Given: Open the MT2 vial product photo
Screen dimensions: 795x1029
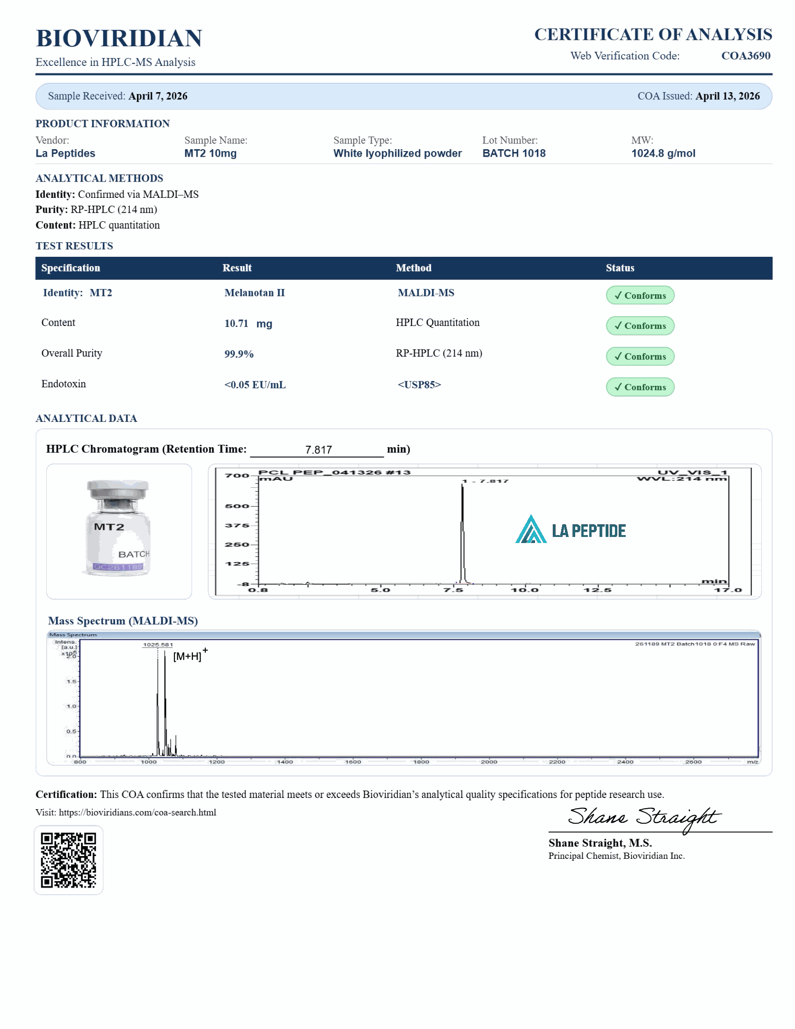Looking at the screenshot, I should 119,531.
